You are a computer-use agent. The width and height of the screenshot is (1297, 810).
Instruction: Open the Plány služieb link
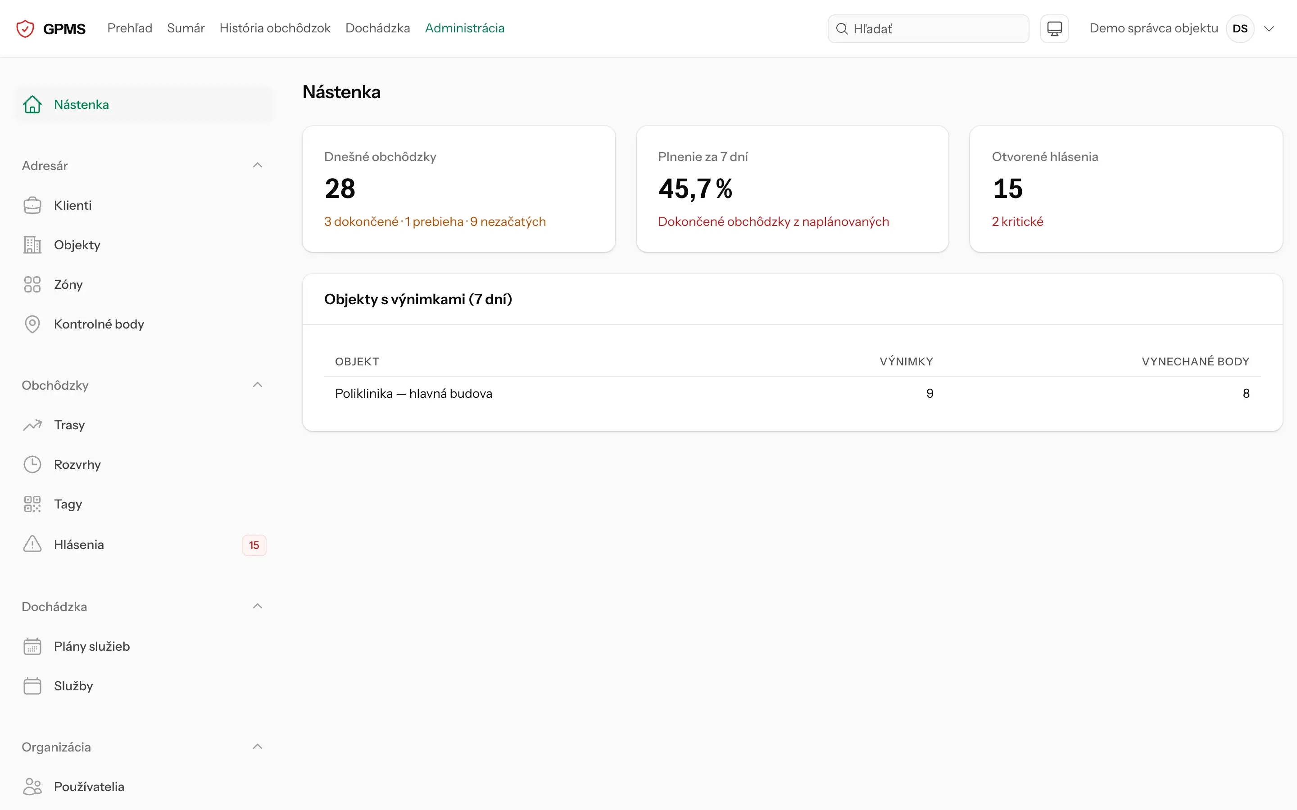tap(144, 646)
